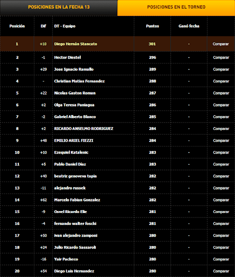Screen dimensions: 235x277
Task: Click Comparar for Ricardo Anselmo Rodriguez
Action: pyautogui.click(x=221, y=128)
